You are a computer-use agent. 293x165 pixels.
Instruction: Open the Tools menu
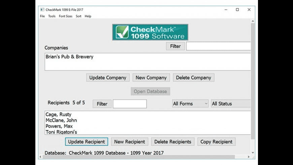(52, 16)
